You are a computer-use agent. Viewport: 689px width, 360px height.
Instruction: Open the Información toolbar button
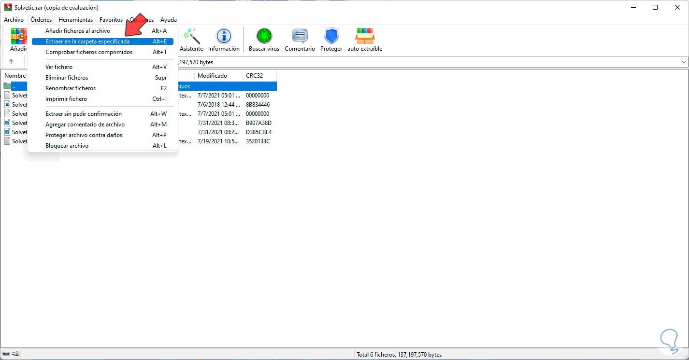click(224, 40)
